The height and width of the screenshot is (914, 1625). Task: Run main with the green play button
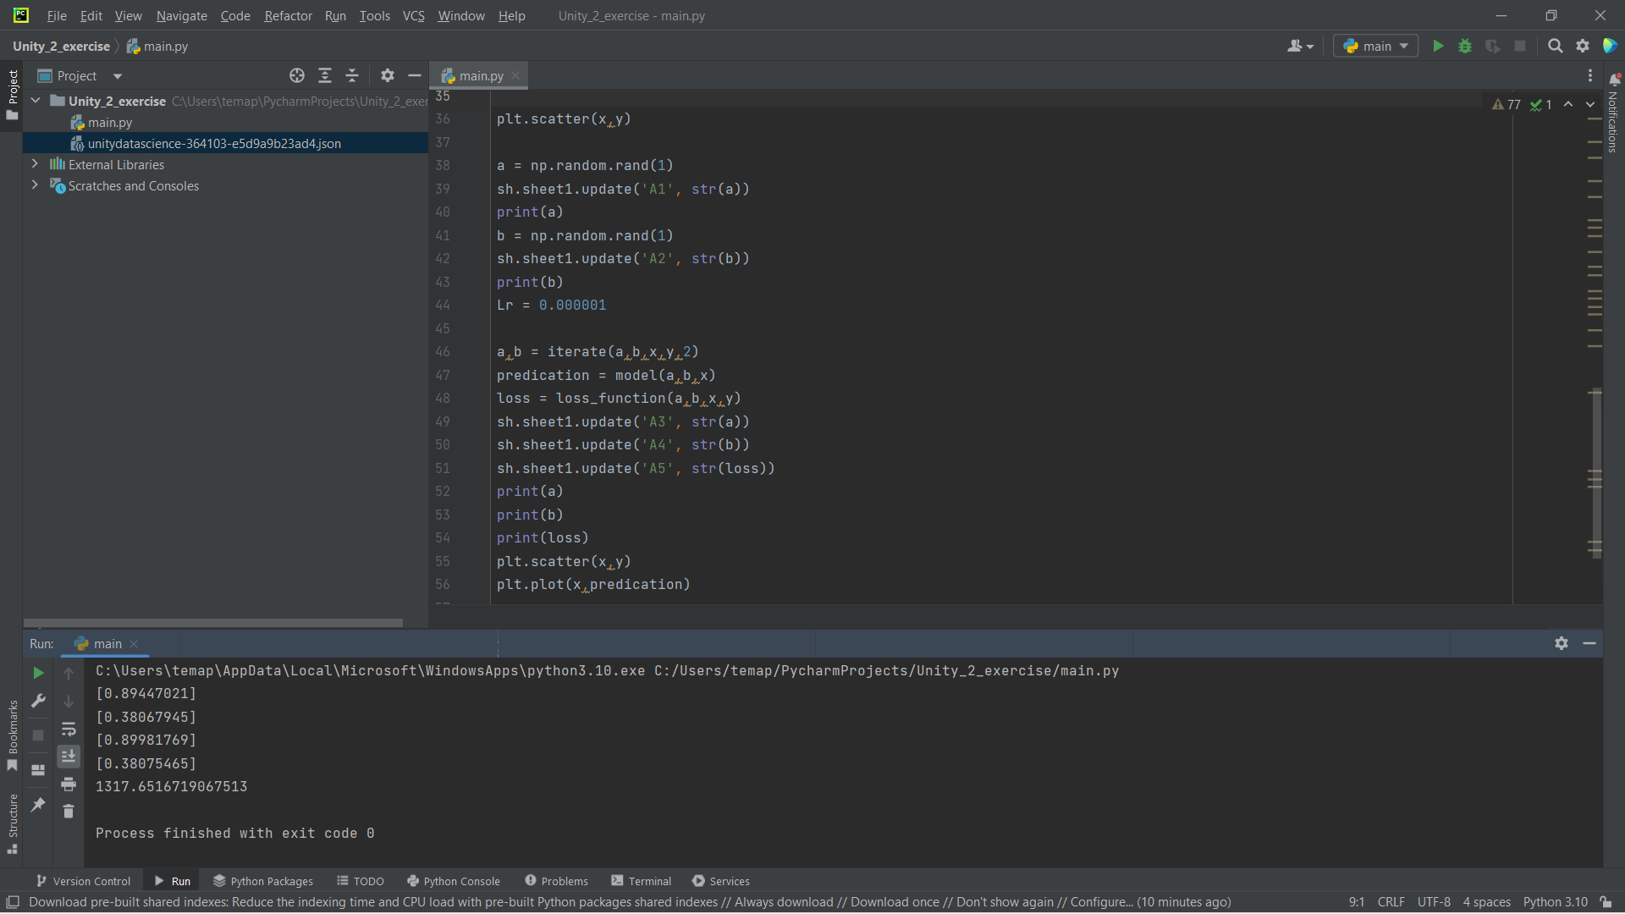click(1438, 47)
